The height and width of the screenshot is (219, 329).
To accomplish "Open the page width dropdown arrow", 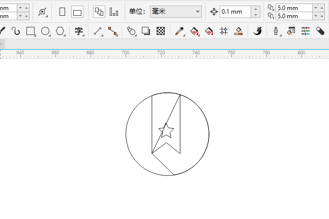I will [20, 8].
